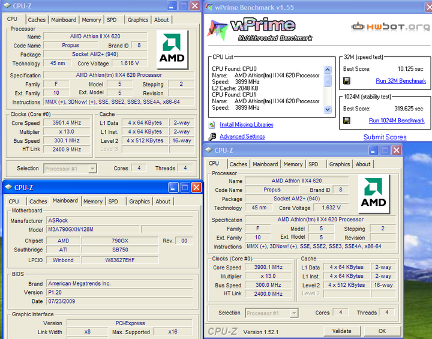Viewport: 432px width, 339px height.
Task: Click the wrench icon beside Advanced Settings
Action: [x=212, y=136]
